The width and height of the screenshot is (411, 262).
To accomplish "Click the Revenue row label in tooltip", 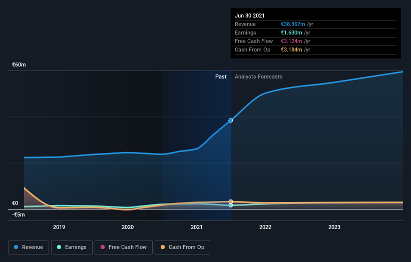I will 245,24.
